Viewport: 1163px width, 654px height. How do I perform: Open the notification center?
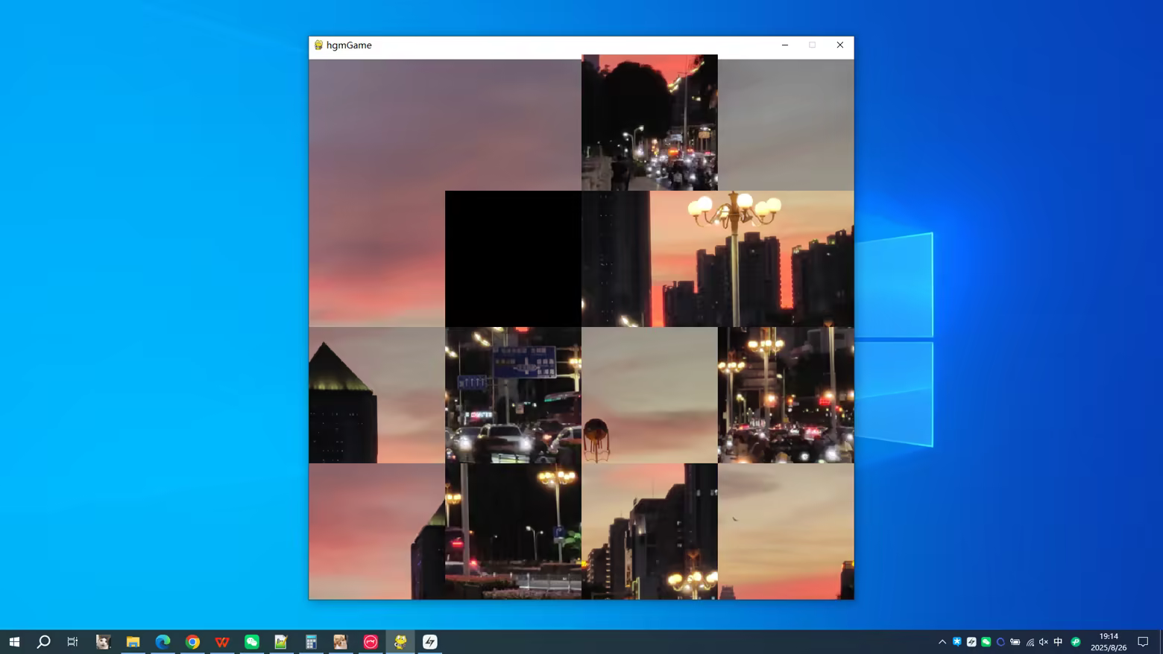tap(1143, 641)
